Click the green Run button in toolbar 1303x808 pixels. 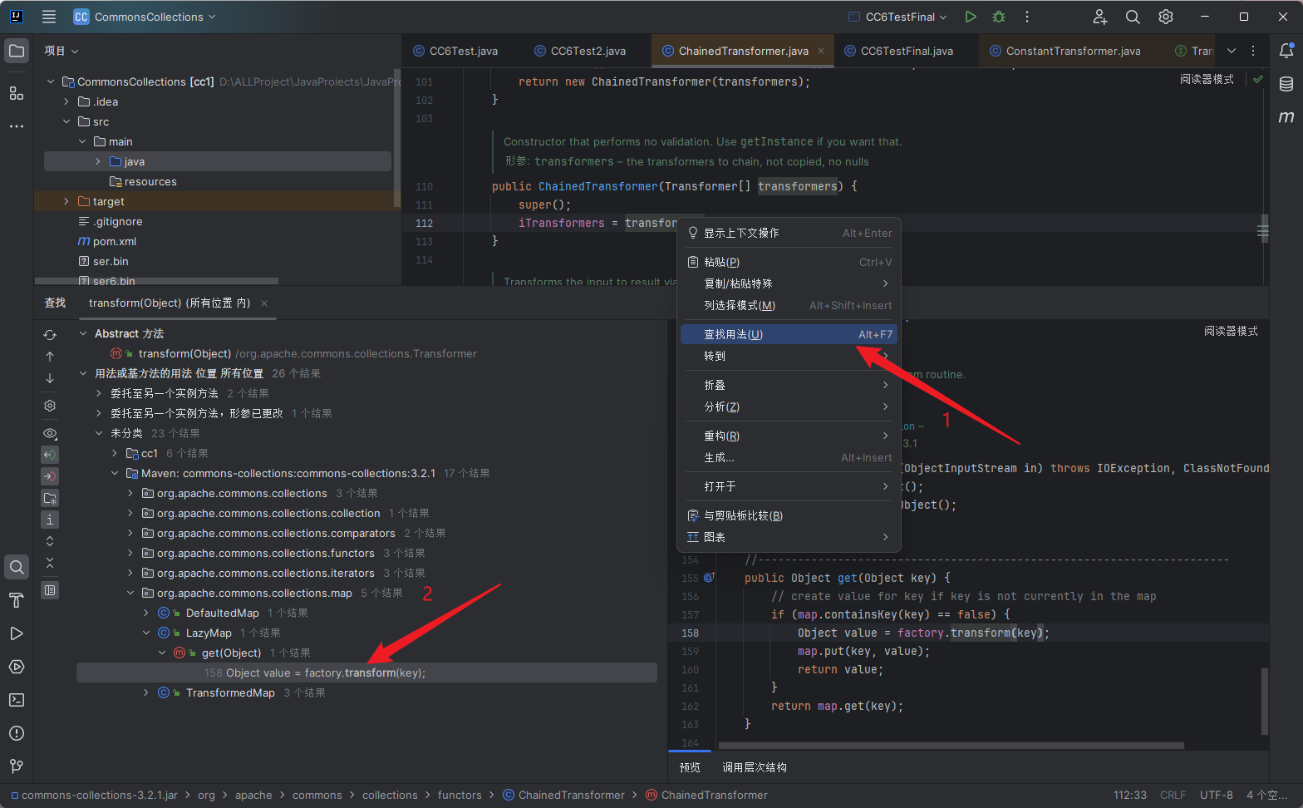coord(970,17)
